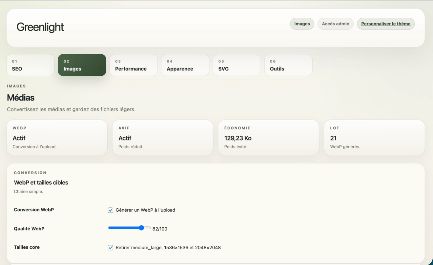Click the Accès admin button
The height and width of the screenshot is (265, 433).
click(335, 24)
